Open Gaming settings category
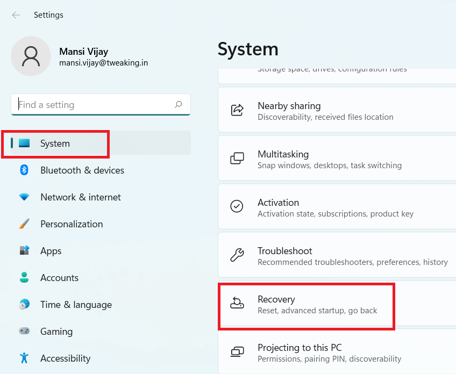 [101, 331]
